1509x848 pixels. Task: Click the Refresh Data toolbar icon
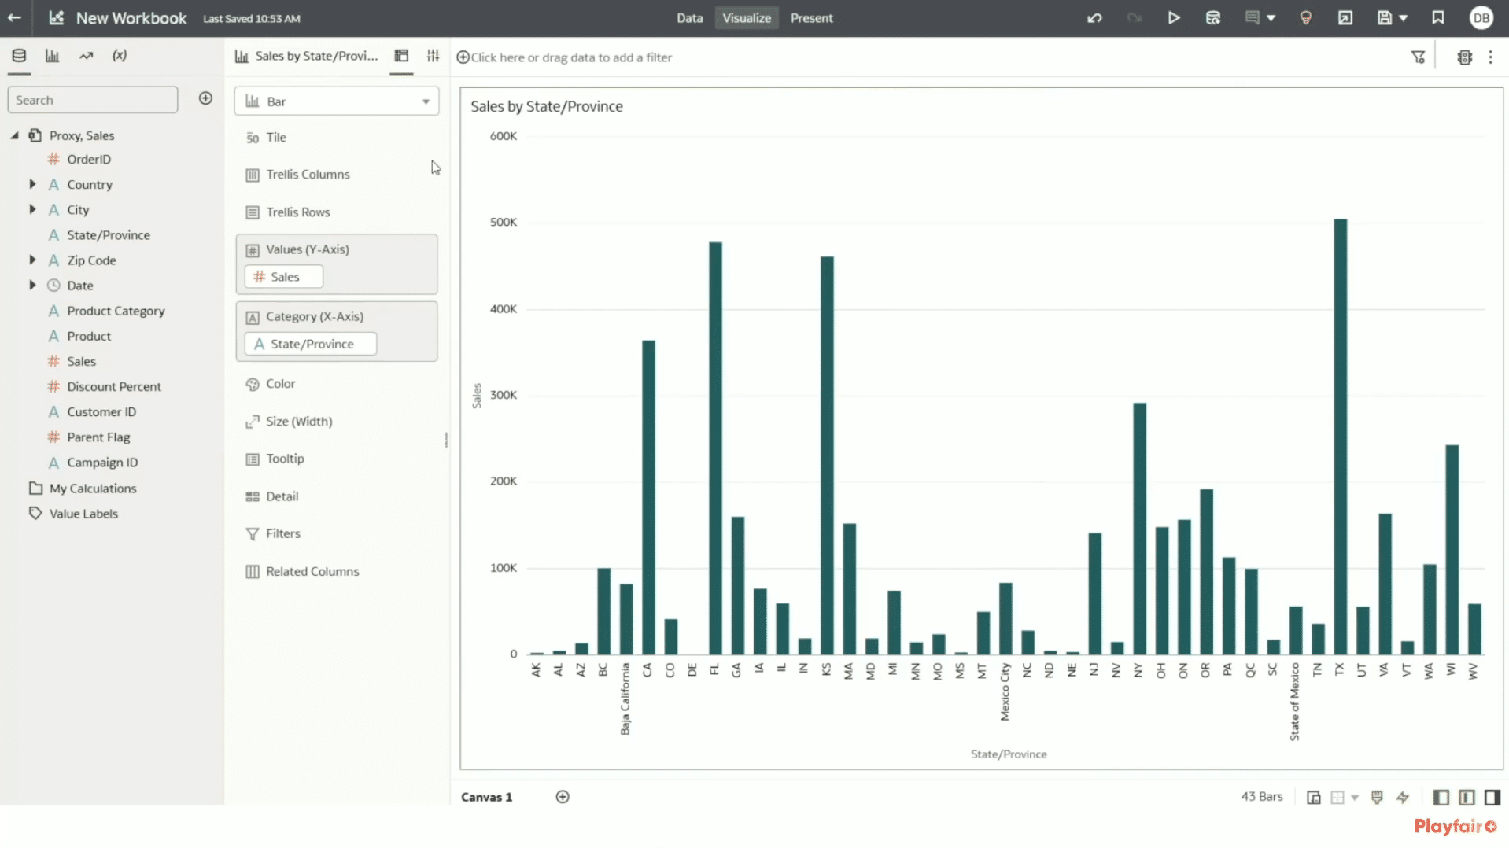(1212, 17)
